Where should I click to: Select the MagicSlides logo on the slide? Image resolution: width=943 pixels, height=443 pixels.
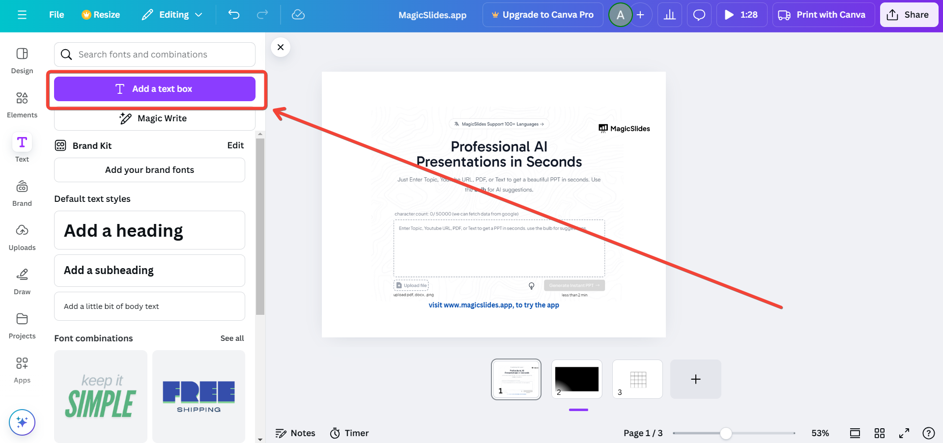(x=624, y=129)
